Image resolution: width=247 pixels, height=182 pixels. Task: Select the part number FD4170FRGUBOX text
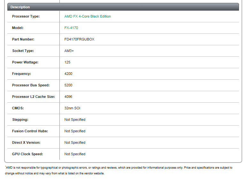click(79, 39)
